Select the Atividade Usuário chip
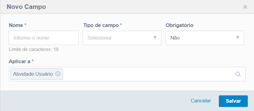Screen dimensions: 254x111 pos(33,74)
